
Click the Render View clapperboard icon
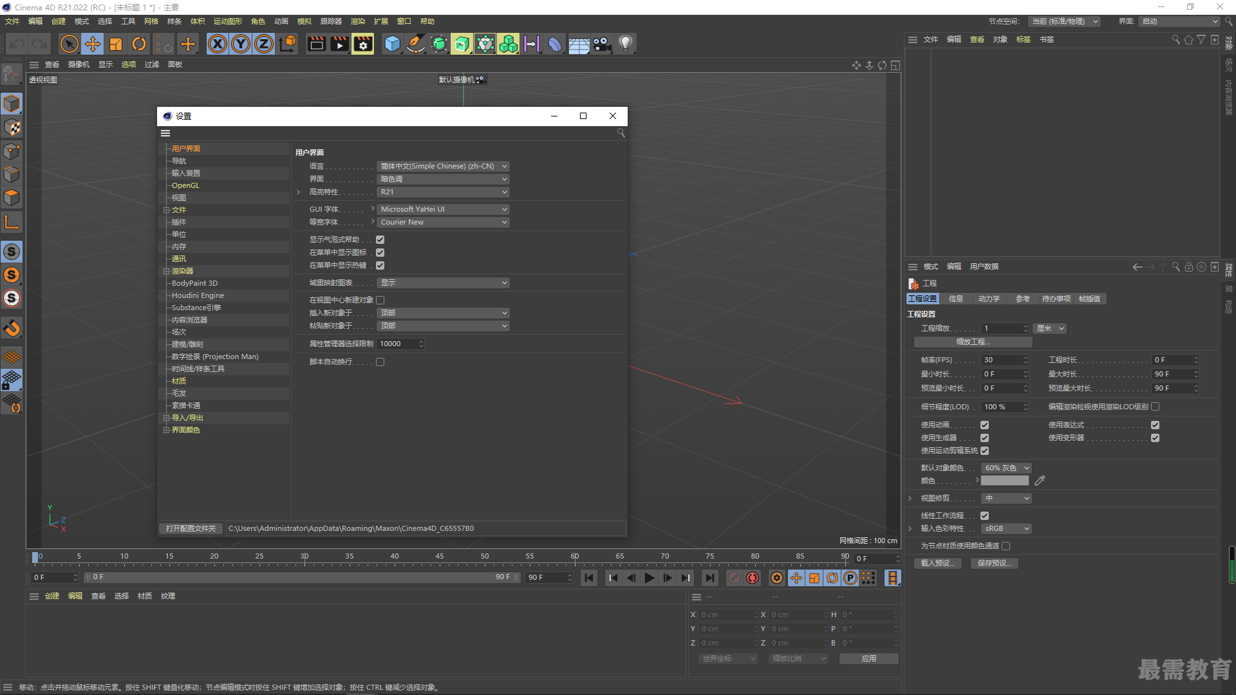tap(316, 44)
